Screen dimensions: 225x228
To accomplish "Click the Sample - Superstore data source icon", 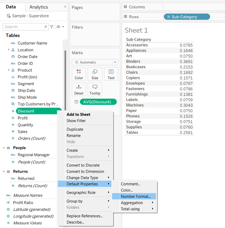I will (9, 16).
